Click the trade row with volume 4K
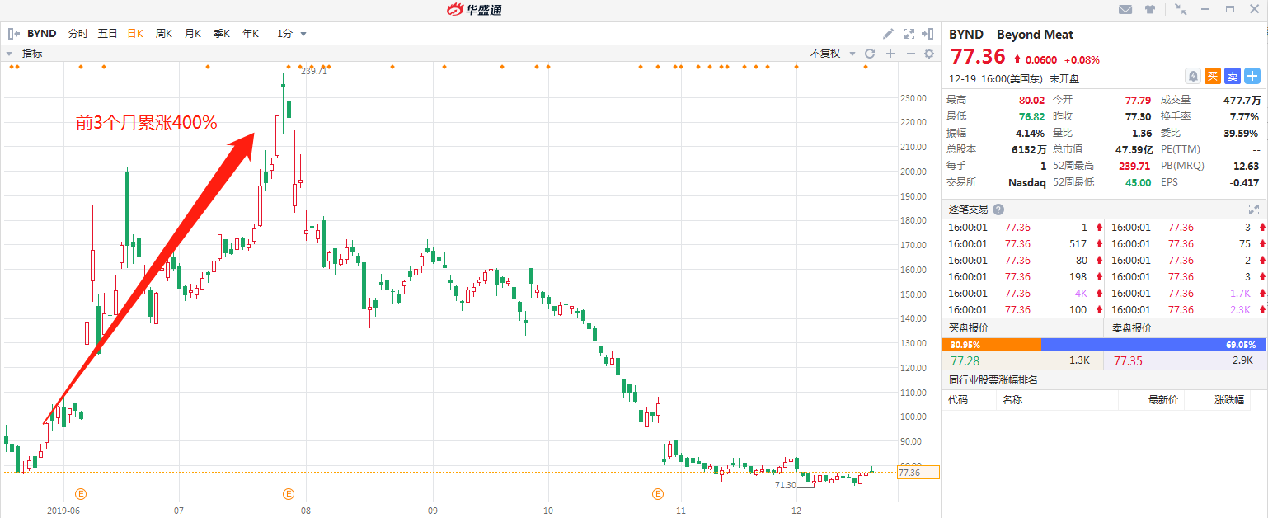 click(x=1022, y=294)
